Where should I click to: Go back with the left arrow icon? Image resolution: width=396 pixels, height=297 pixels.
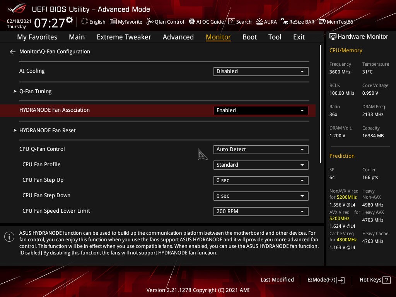(x=13, y=52)
